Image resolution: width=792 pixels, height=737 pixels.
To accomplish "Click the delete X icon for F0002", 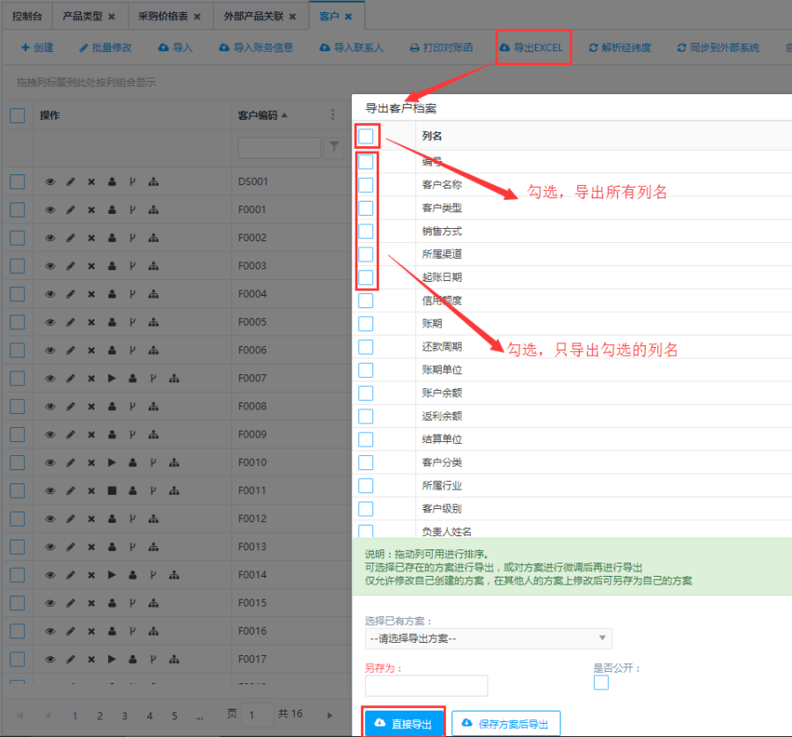I will click(x=91, y=239).
